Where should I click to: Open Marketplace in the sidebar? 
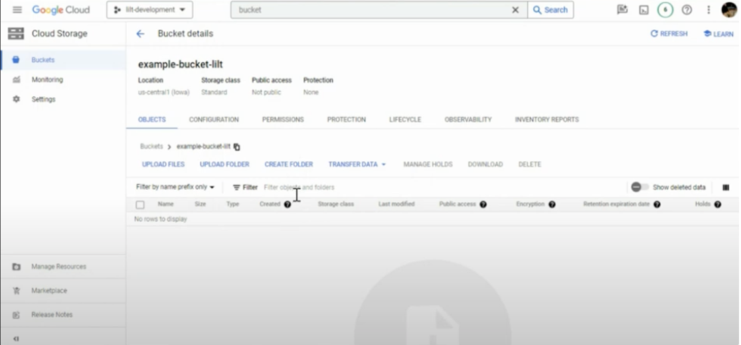point(63,291)
